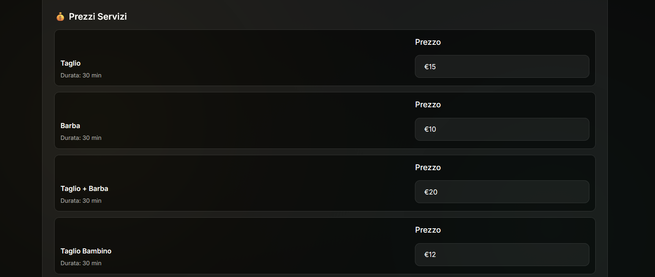This screenshot has height=277, width=655.
Task: Click the duration text under Taglio + Barba
Action: click(x=81, y=201)
